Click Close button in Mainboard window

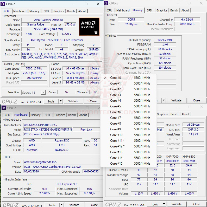[94, 205]
